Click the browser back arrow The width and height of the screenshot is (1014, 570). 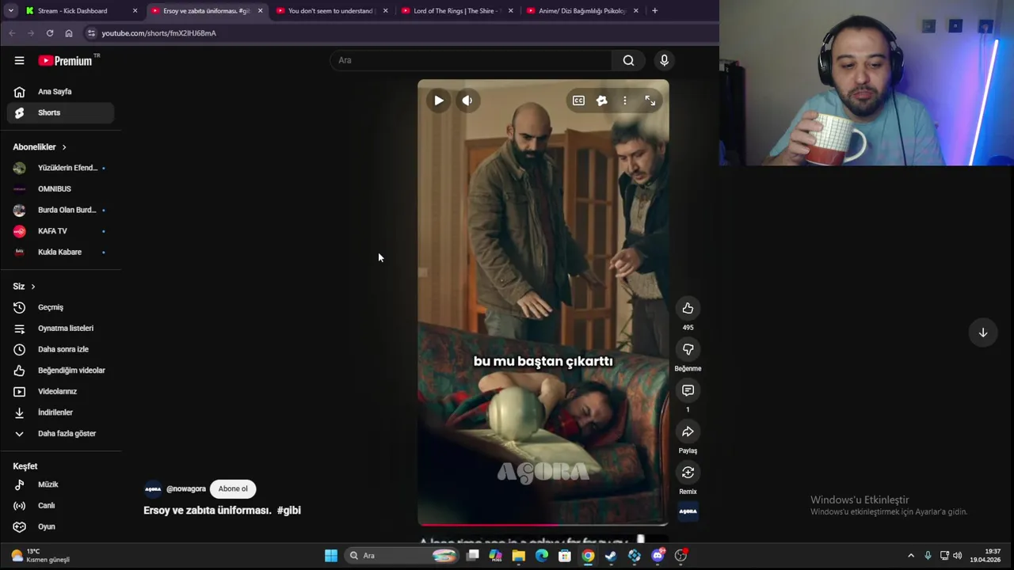(12, 33)
